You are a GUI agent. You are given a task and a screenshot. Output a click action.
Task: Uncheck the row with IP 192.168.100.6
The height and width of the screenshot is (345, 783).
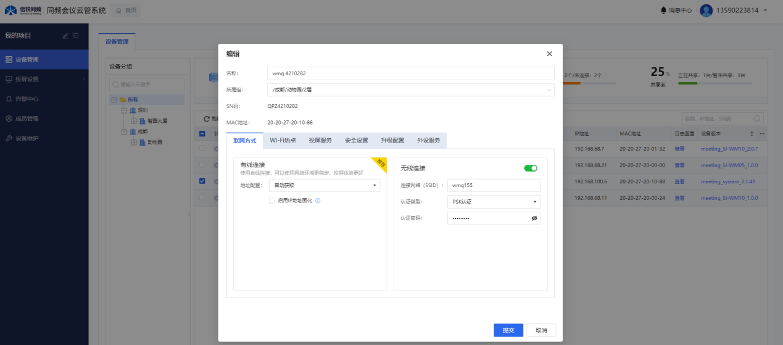coord(202,181)
